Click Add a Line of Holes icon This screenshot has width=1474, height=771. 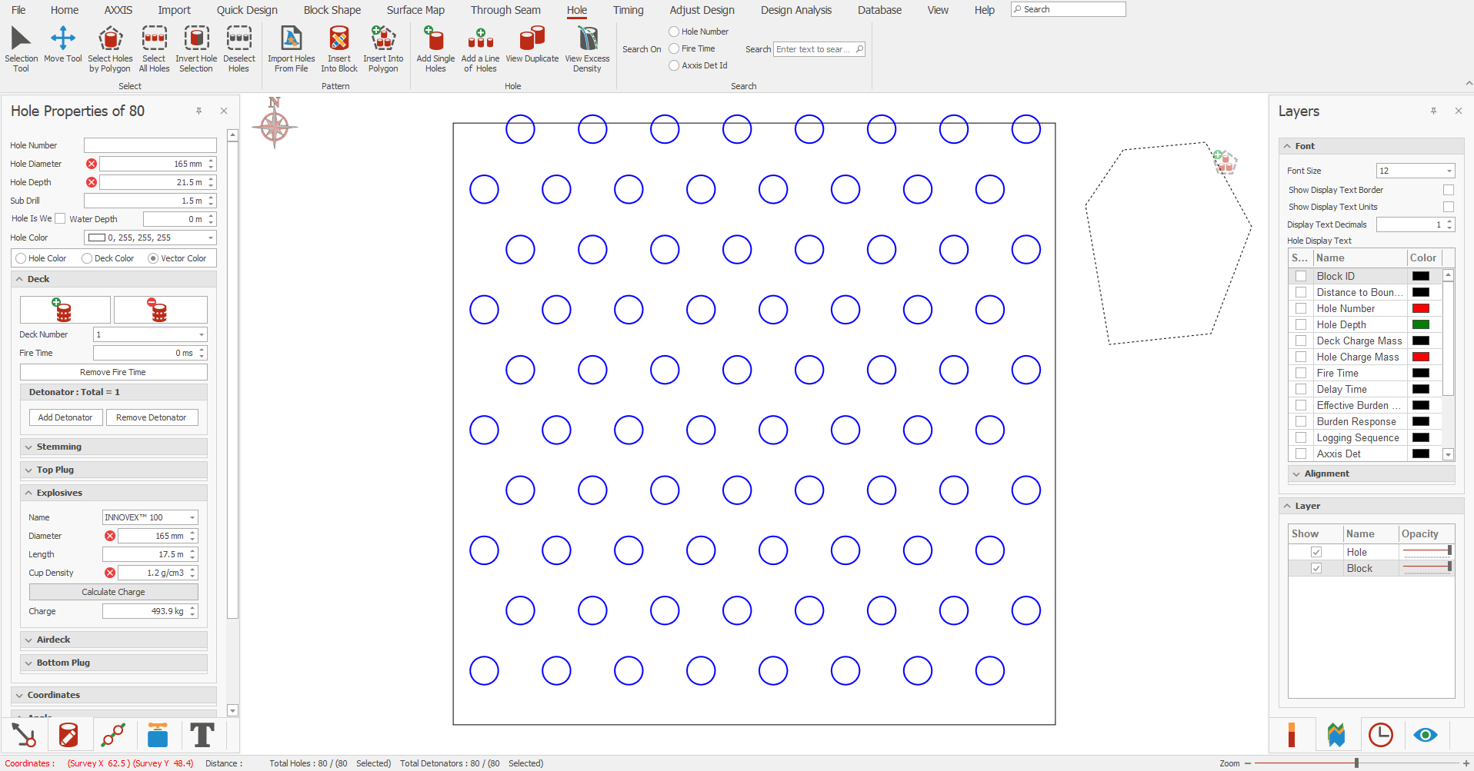coord(480,38)
